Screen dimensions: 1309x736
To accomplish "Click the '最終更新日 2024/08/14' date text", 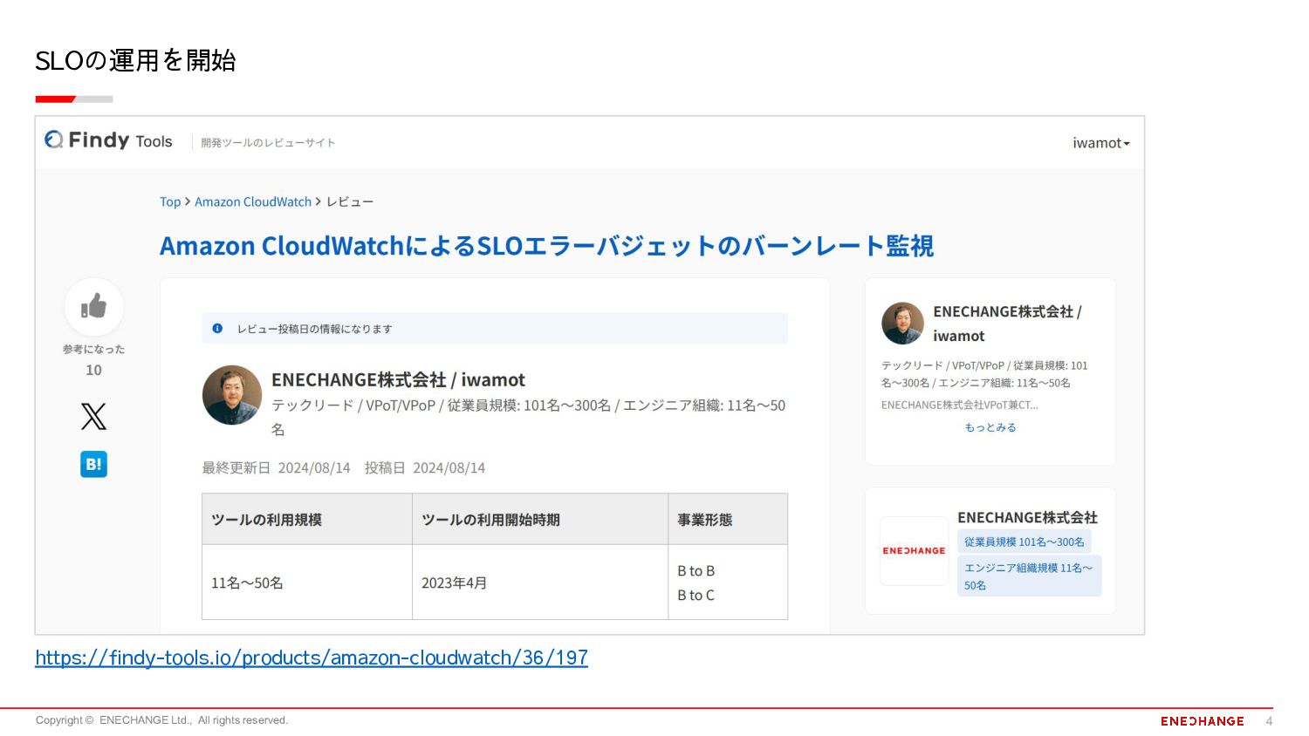I will click(x=276, y=467).
